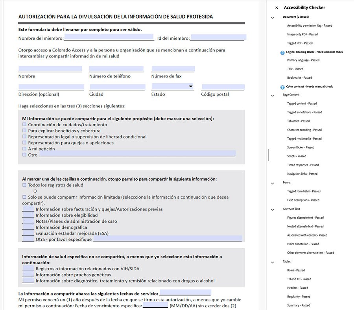
Task: Collapse the Tables section chevron
Action: tap(272, 262)
